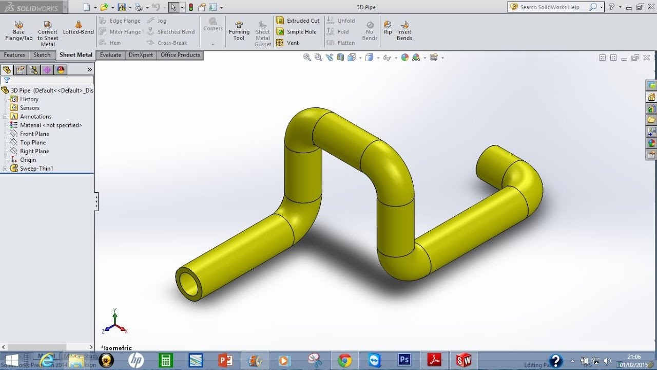Open the Options checklist icon
Screen dimensions: 657x370
[x=214, y=7]
